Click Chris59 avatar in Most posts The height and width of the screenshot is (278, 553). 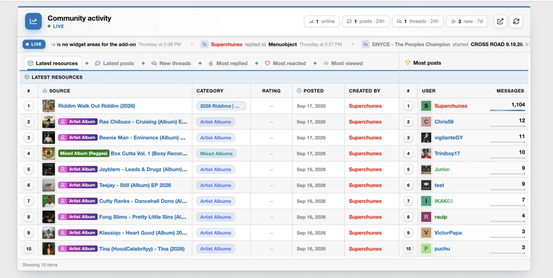426,122
